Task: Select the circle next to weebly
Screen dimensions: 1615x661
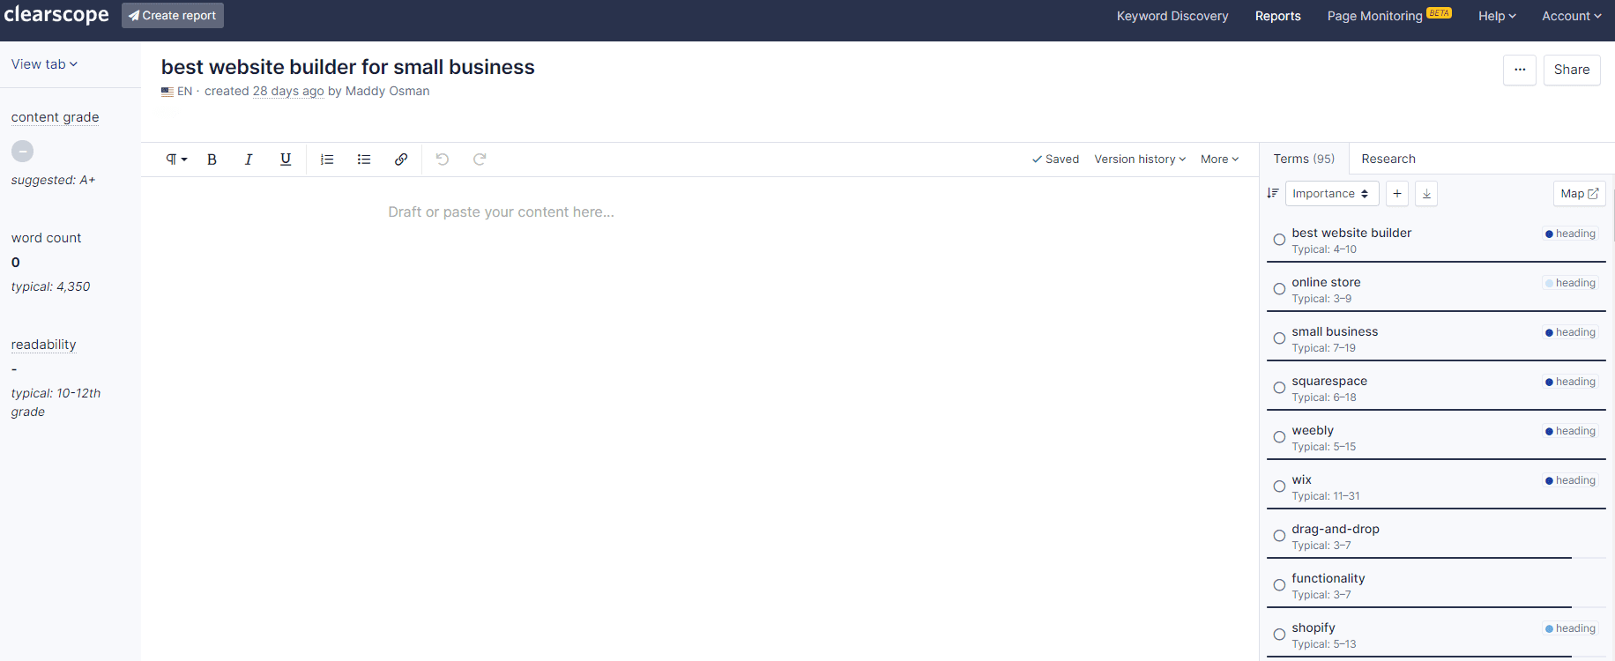Action: click(1279, 437)
